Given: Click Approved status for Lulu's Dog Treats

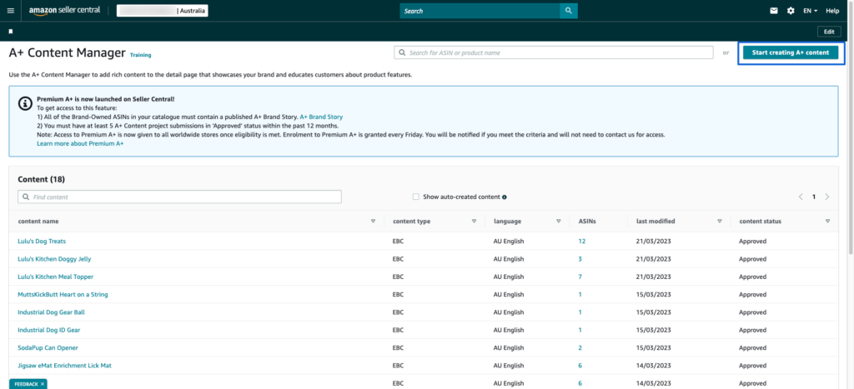Looking at the screenshot, I should 752,241.
